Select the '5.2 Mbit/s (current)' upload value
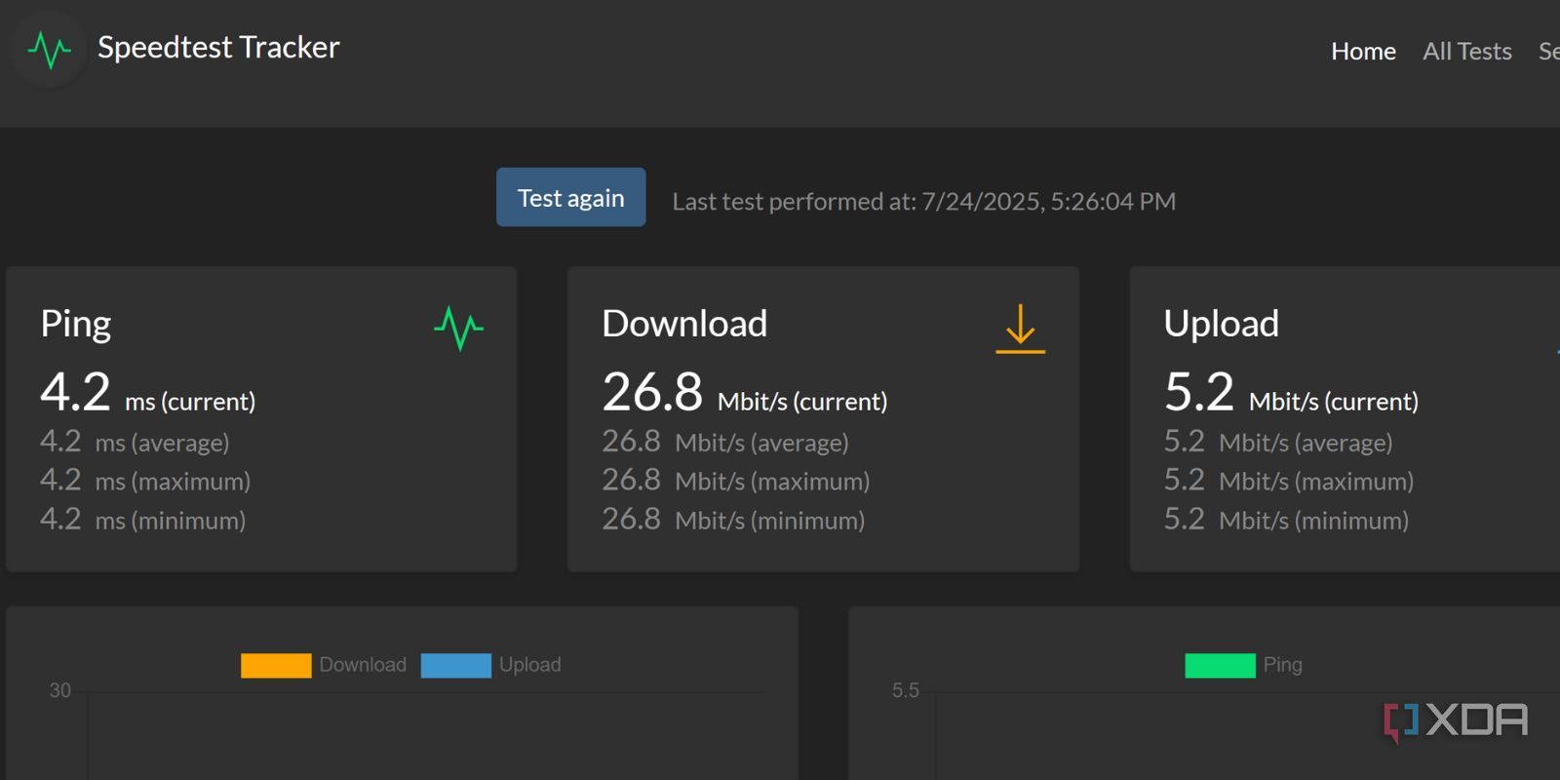The width and height of the screenshot is (1560, 780). coord(1291,393)
